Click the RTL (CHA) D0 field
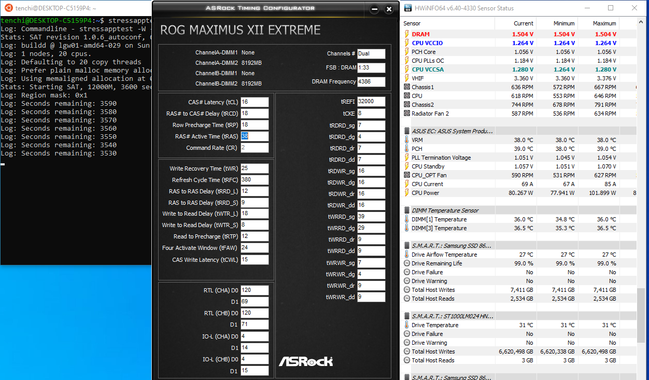 (x=255, y=290)
